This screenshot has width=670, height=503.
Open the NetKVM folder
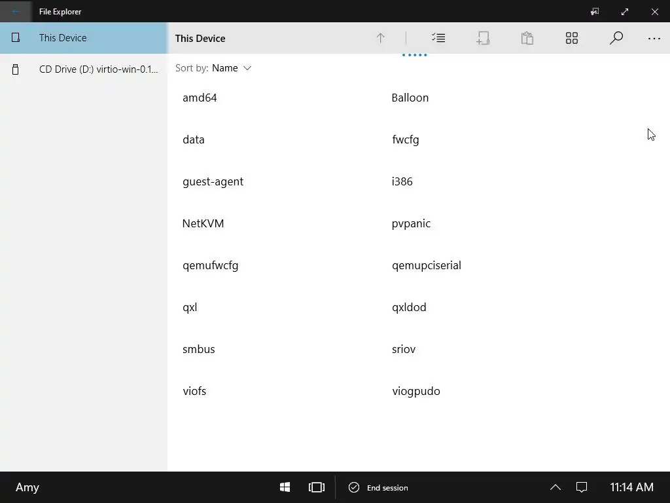pos(203,223)
